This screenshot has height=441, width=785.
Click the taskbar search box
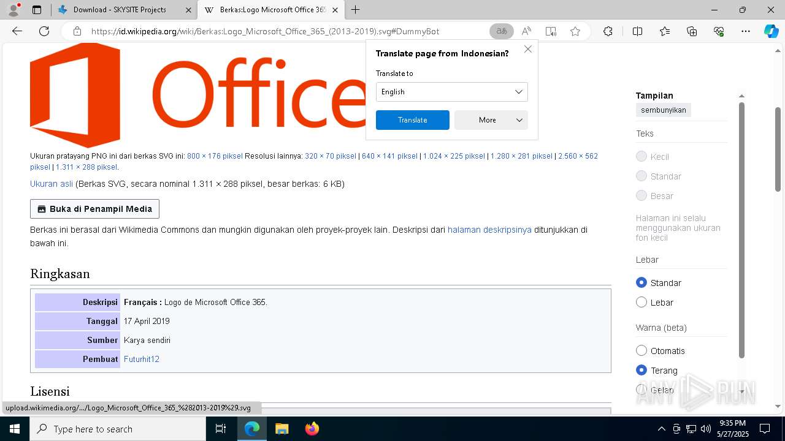point(118,429)
